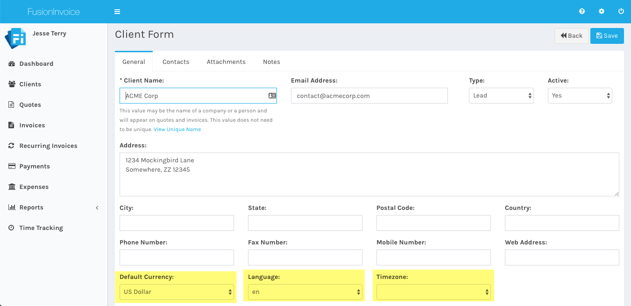Image resolution: width=631 pixels, height=306 pixels.
Task: Expand the Reports submenu chevron
Action: 97,208
